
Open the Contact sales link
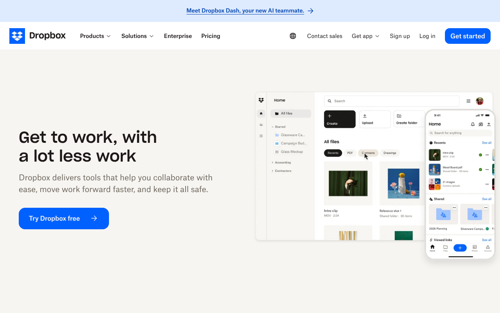click(x=325, y=36)
